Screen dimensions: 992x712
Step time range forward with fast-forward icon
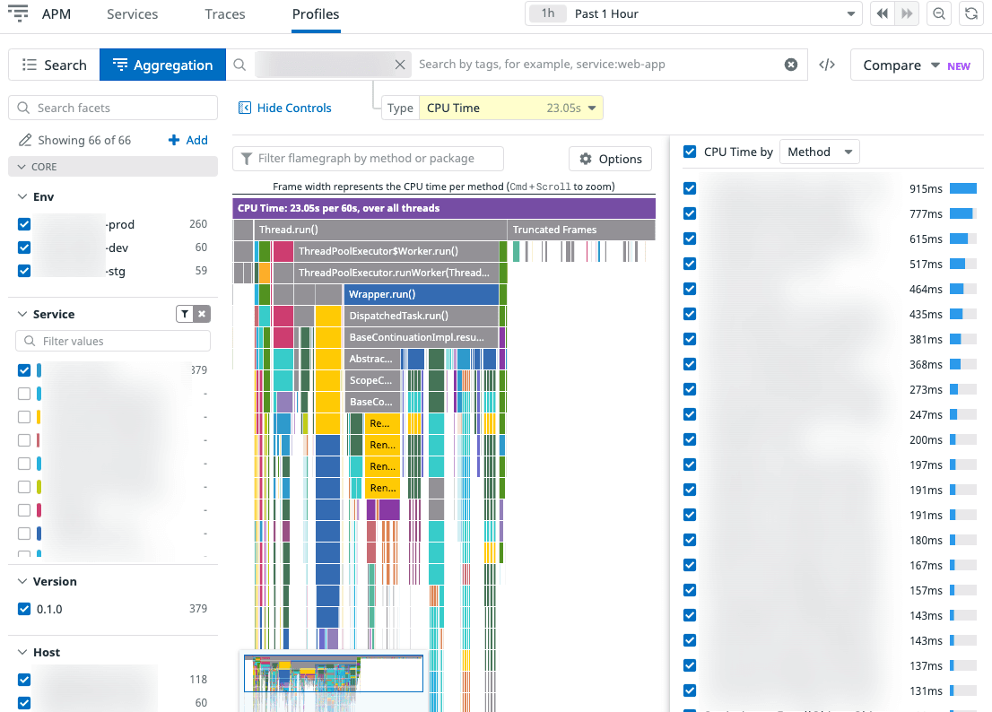tap(907, 13)
